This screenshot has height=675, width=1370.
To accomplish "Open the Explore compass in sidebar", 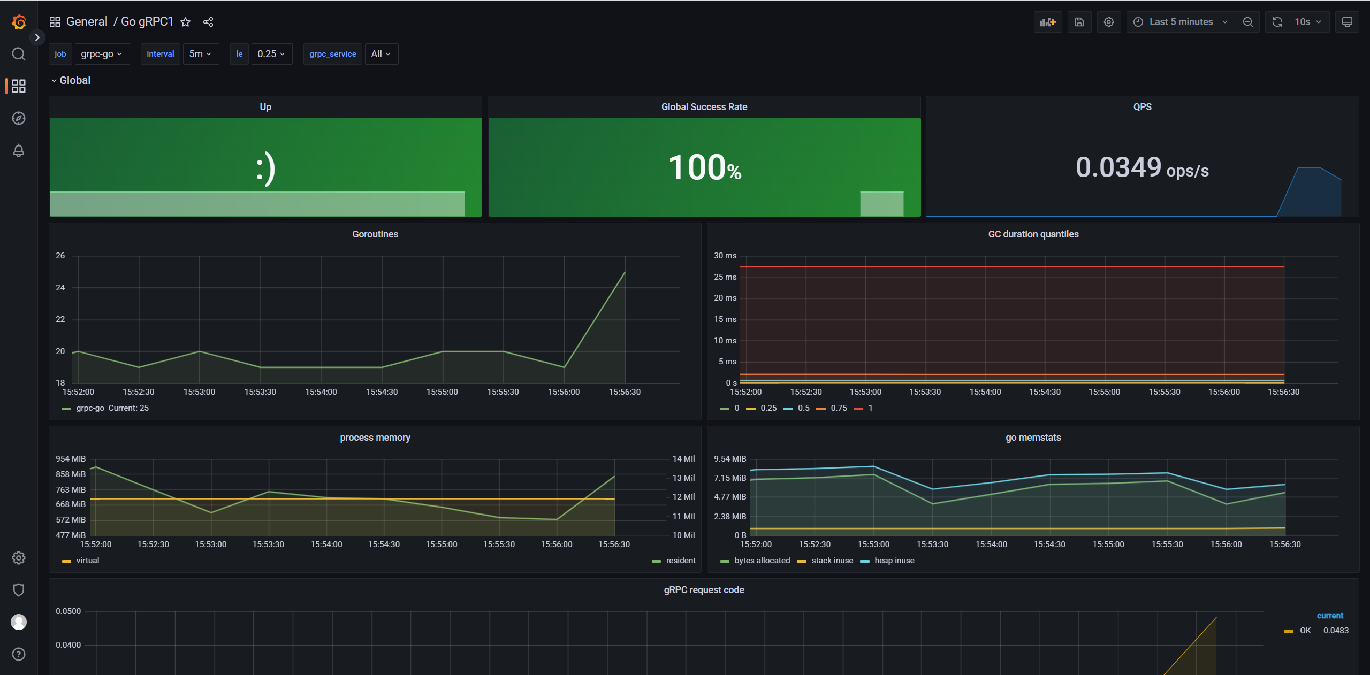I will click(x=19, y=118).
